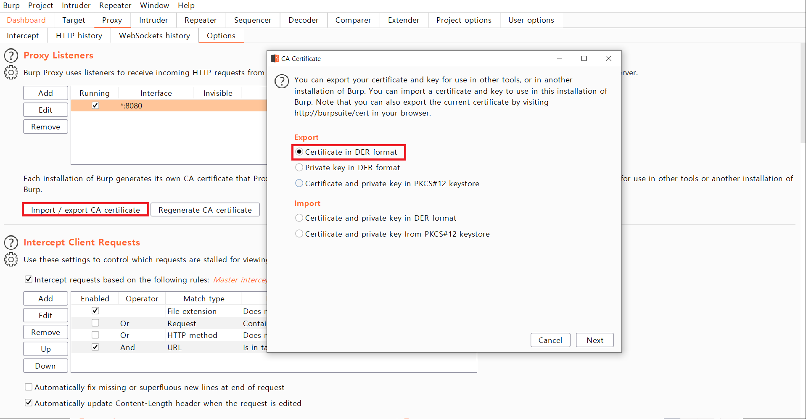Viewport: 806px width, 419px height.
Task: Open the Intruder menu in menu bar
Action: point(76,5)
